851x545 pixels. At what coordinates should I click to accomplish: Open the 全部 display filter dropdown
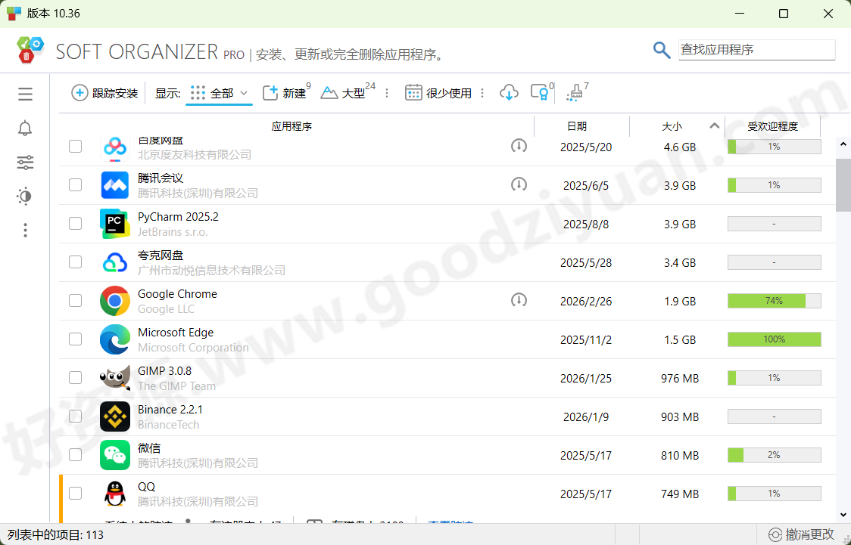click(219, 92)
